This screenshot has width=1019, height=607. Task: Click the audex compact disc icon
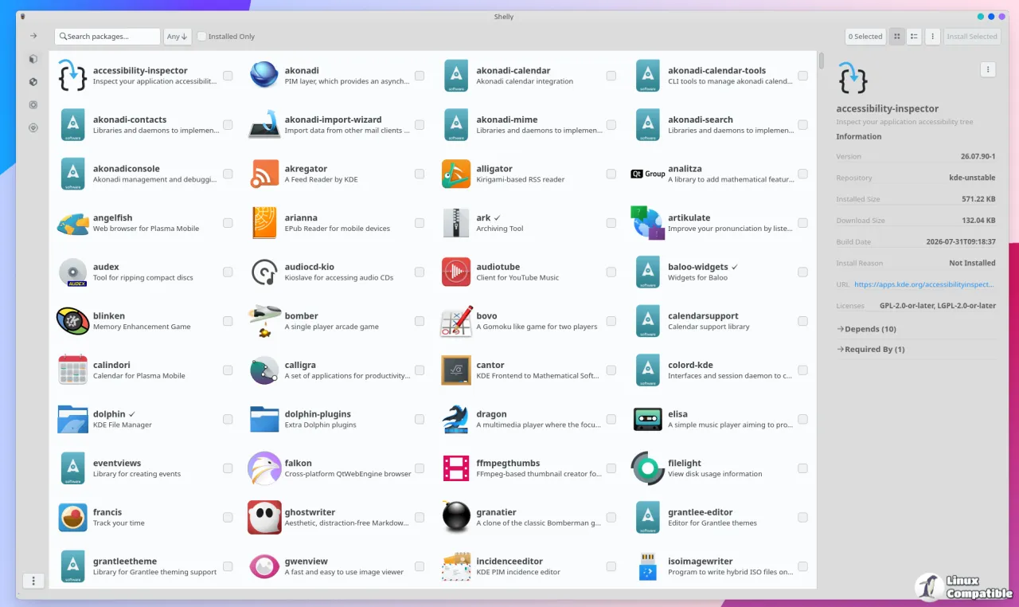click(x=72, y=272)
